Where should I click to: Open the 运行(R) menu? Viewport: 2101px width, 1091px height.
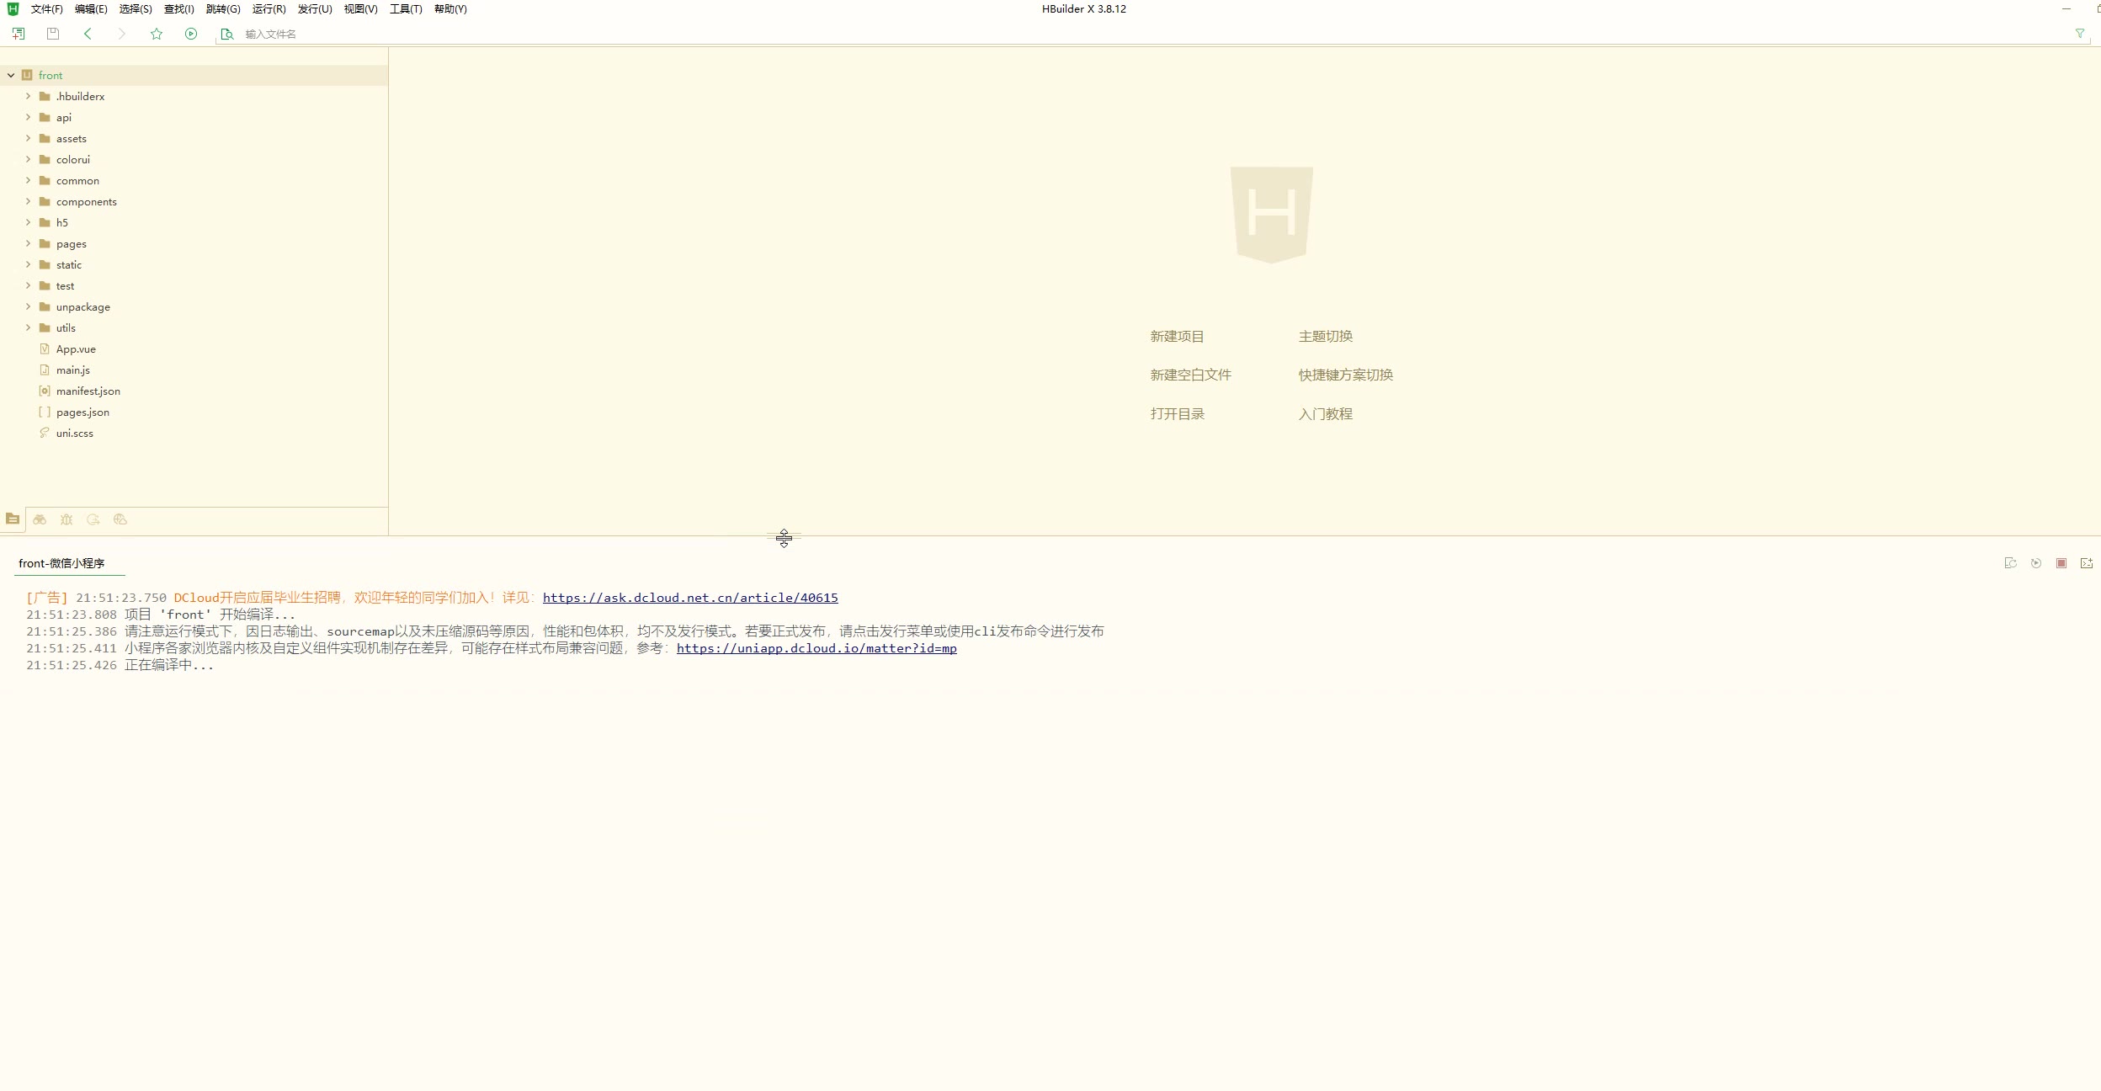[x=269, y=9]
